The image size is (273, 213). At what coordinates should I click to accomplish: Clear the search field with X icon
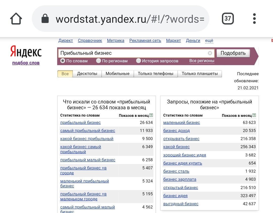click(210, 53)
